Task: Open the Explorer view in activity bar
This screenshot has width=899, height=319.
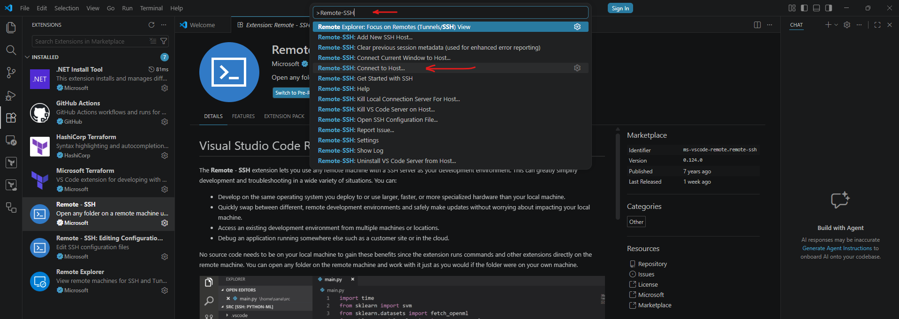Action: pyautogui.click(x=11, y=28)
